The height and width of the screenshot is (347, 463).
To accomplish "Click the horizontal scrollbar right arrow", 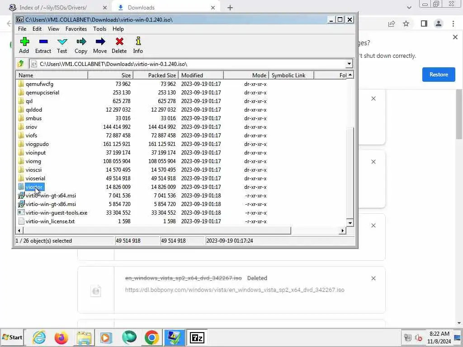I will [343, 231].
